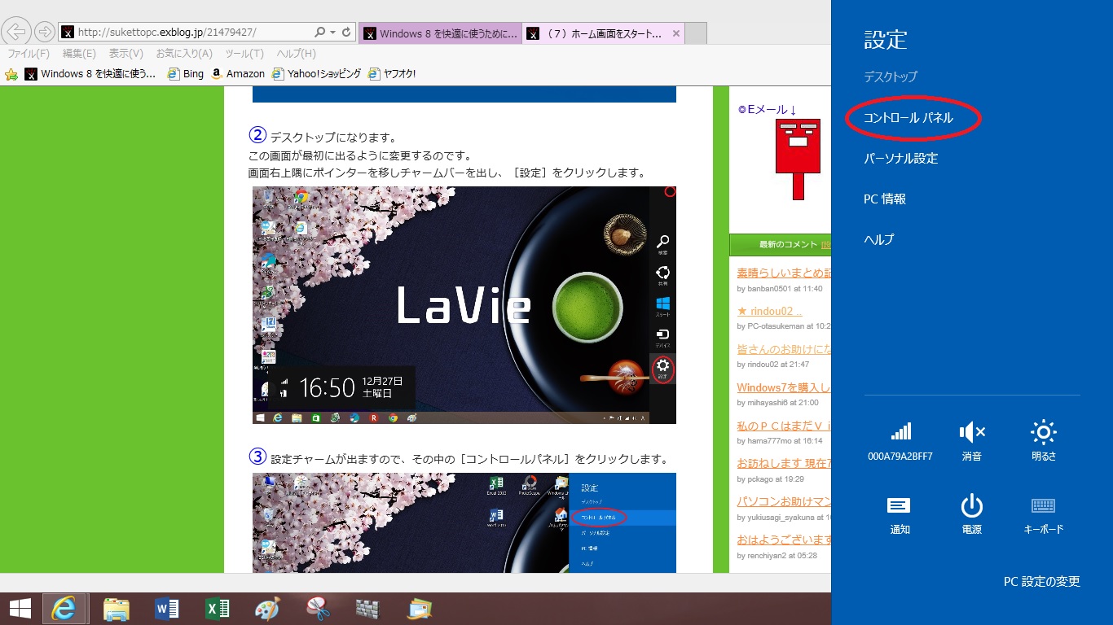
Task: Switch to the 'Windows 8 を快適に使うために' tab
Action: point(440,33)
